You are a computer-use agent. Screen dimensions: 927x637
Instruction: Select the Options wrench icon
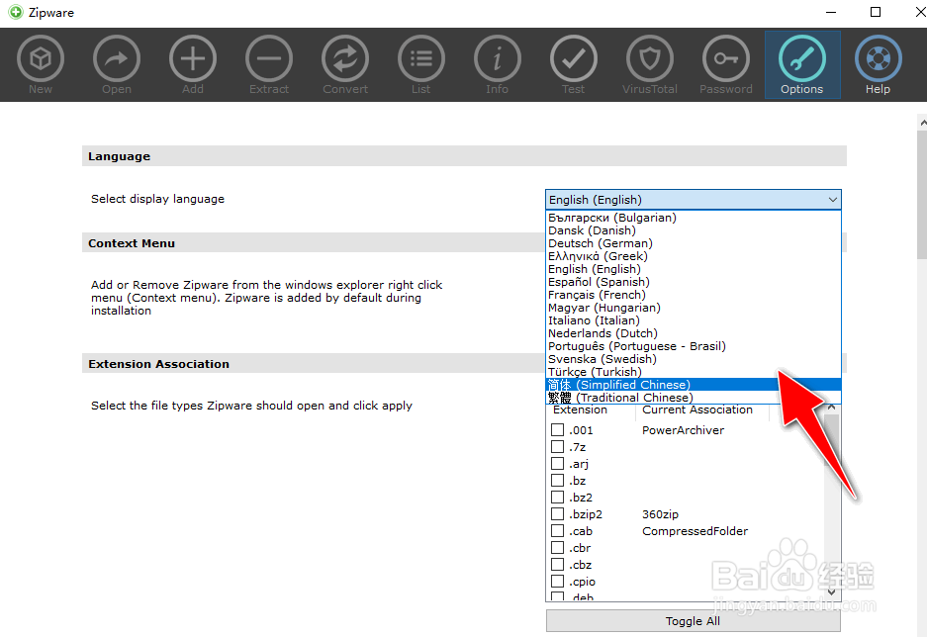tap(802, 58)
